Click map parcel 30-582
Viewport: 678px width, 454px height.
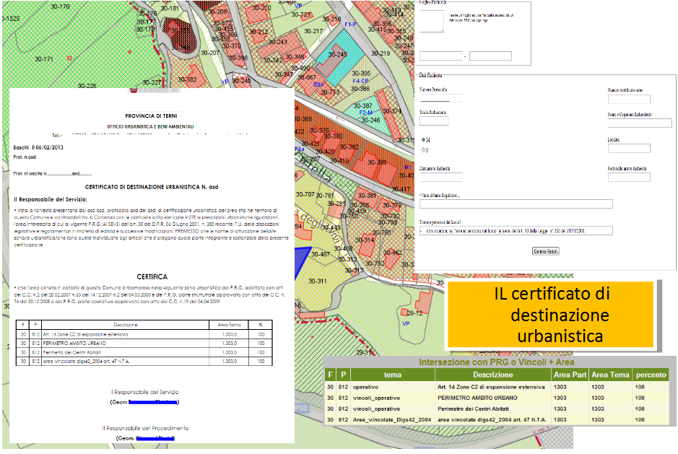click(x=187, y=79)
